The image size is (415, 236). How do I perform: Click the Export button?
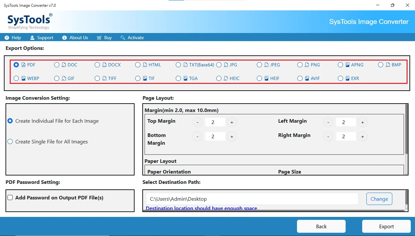point(386,226)
